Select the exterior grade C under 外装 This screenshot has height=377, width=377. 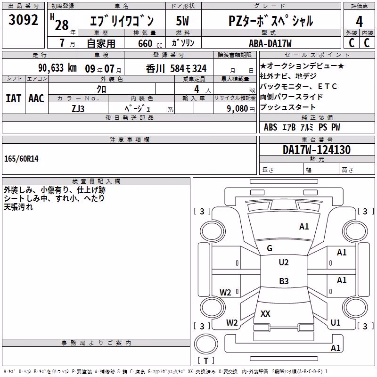pos(352,43)
